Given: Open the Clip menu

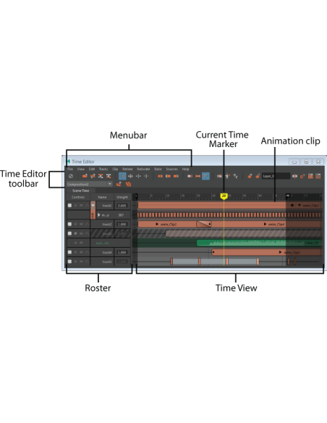Looking at the screenshot, I should click(x=115, y=169).
